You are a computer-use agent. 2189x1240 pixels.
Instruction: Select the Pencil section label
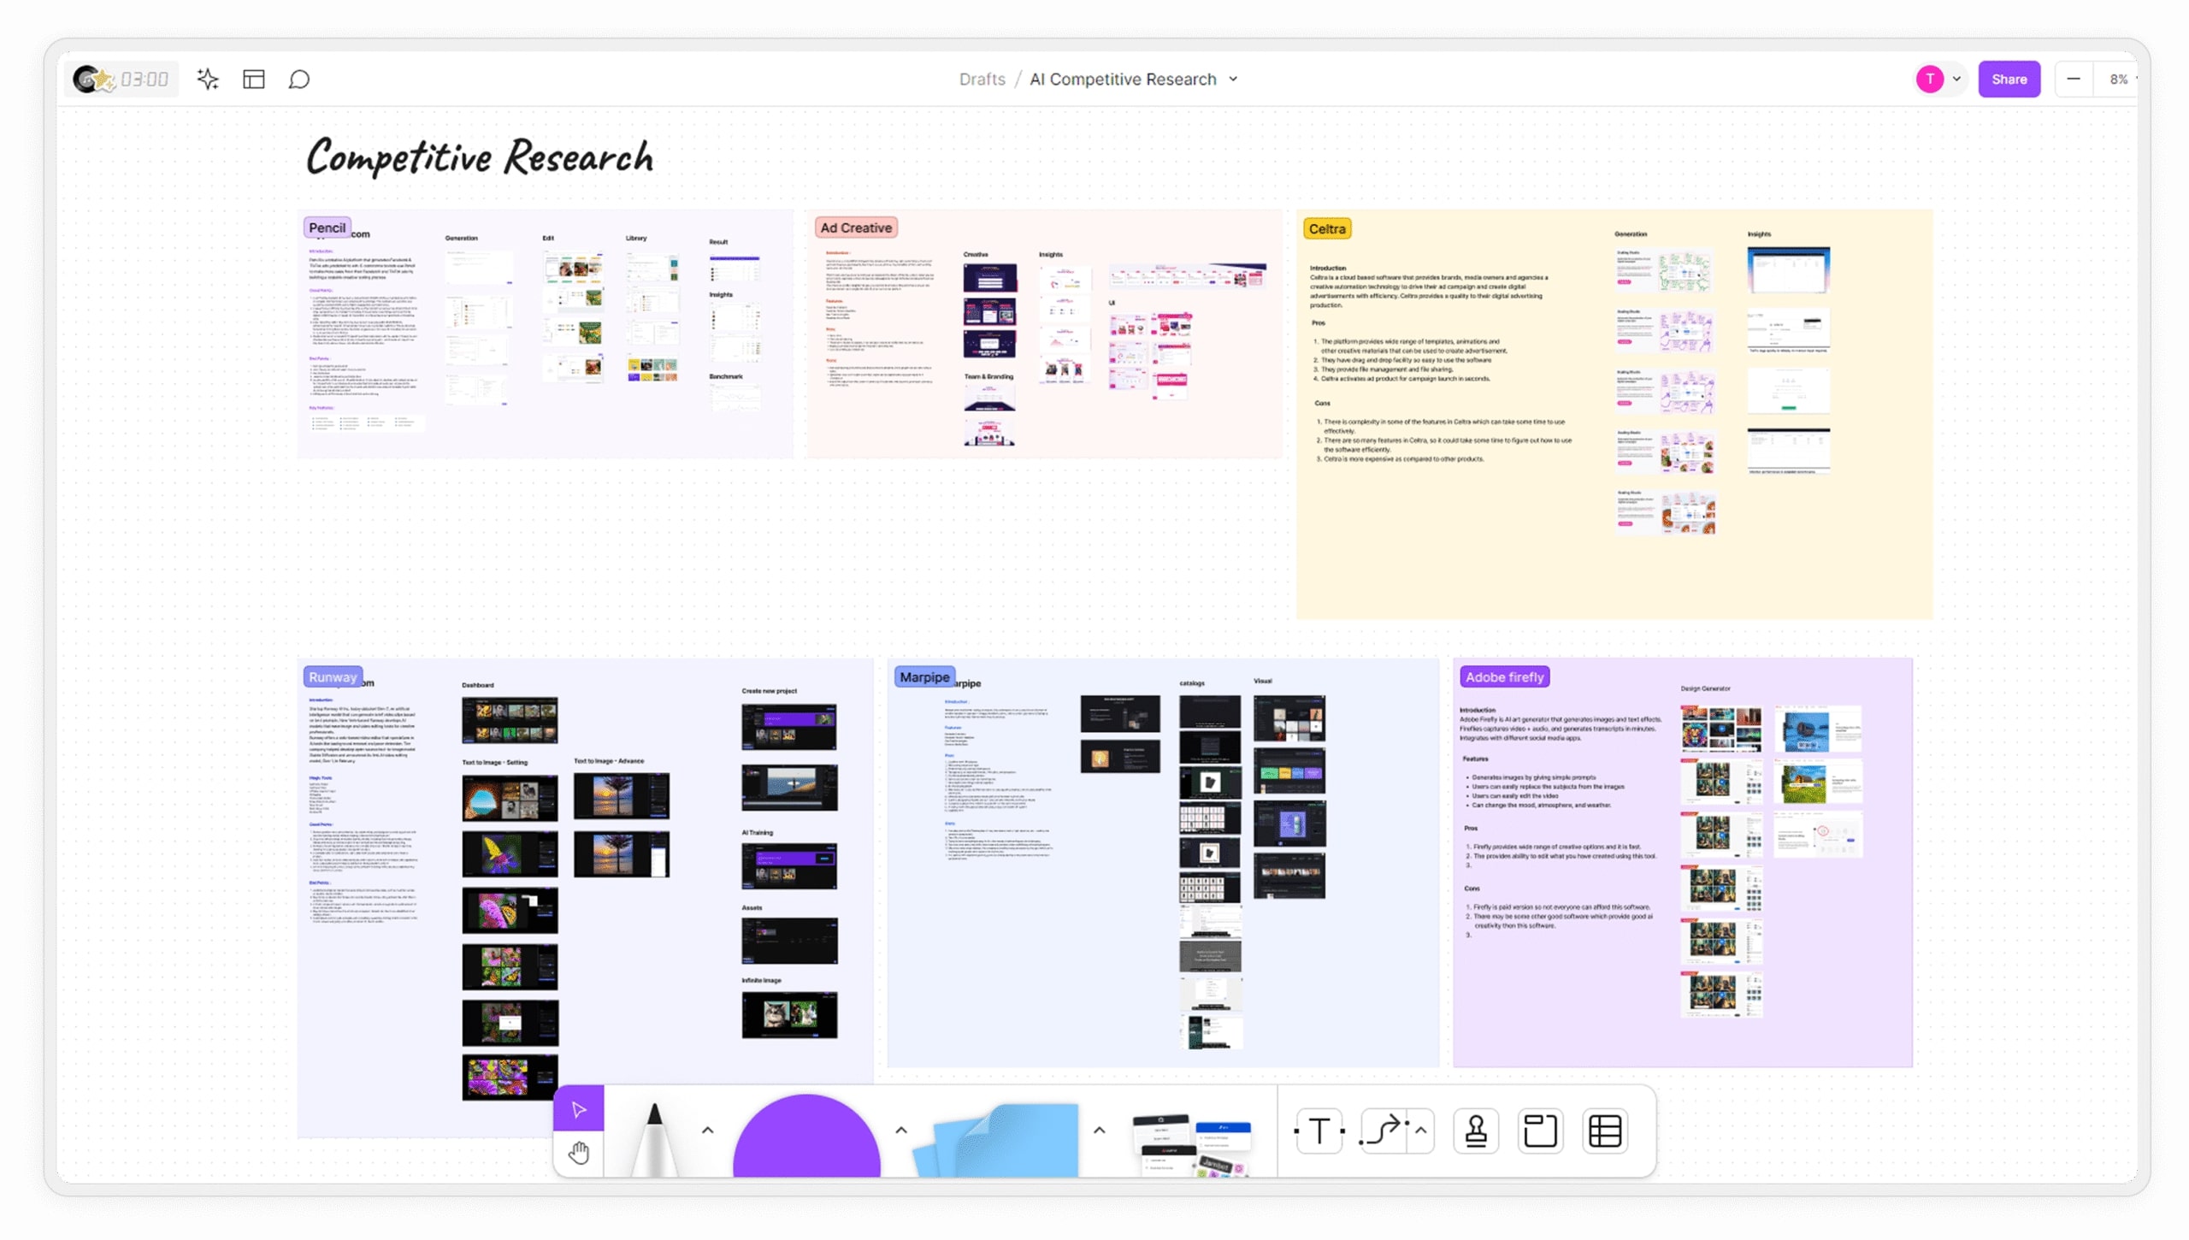point(327,227)
